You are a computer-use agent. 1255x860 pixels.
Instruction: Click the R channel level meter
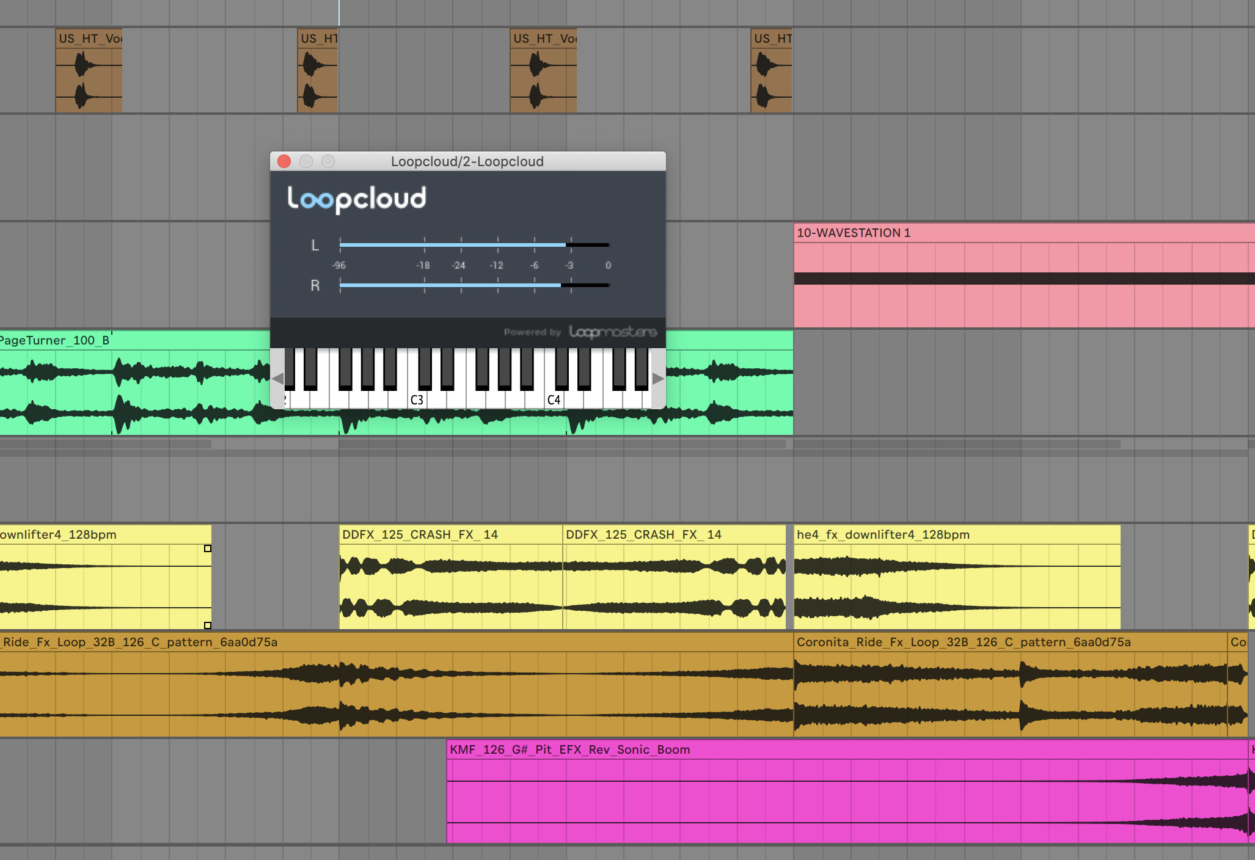click(x=474, y=285)
